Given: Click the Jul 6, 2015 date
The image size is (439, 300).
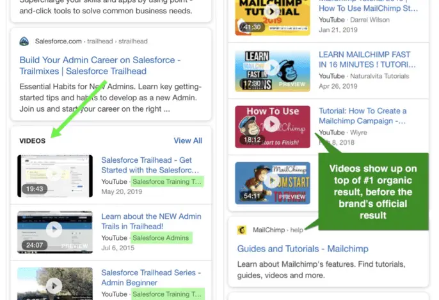Looking at the screenshot, I should pyautogui.click(x=118, y=248).
